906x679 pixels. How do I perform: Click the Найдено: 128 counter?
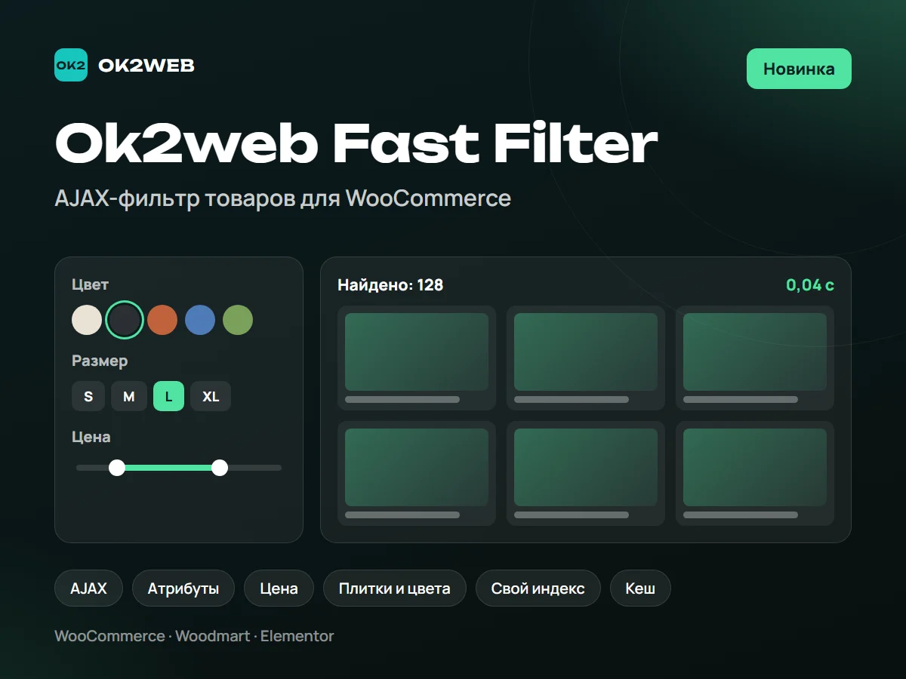coord(390,285)
